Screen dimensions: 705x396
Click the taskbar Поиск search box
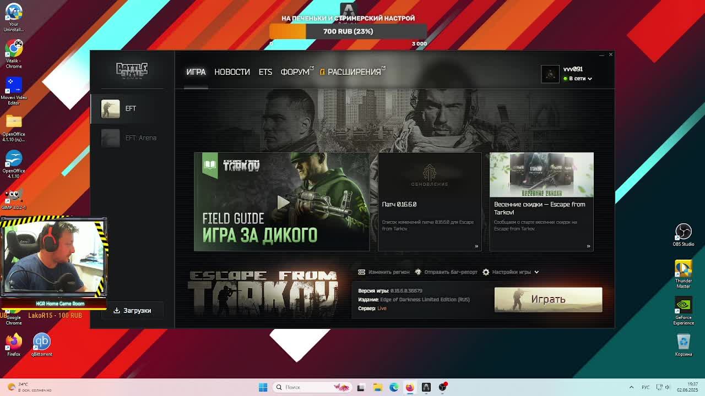(x=313, y=387)
